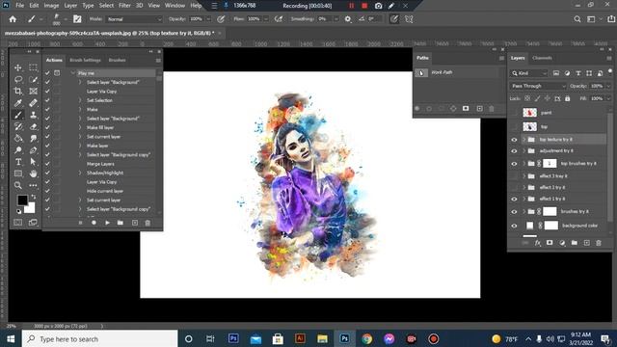617x347 pixels.
Task: Go to Home screen icon
Action: (13, 19)
